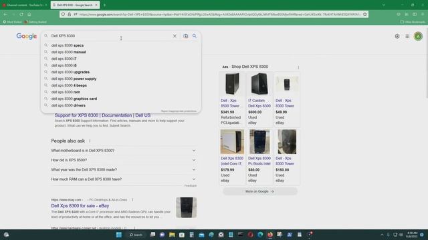
Task: Expand How old is XPS 8500 question
Action: [124, 160]
